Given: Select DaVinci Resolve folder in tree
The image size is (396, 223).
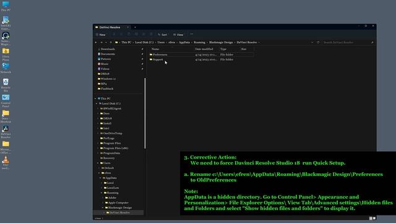Looking at the screenshot, I should (x=119, y=212).
